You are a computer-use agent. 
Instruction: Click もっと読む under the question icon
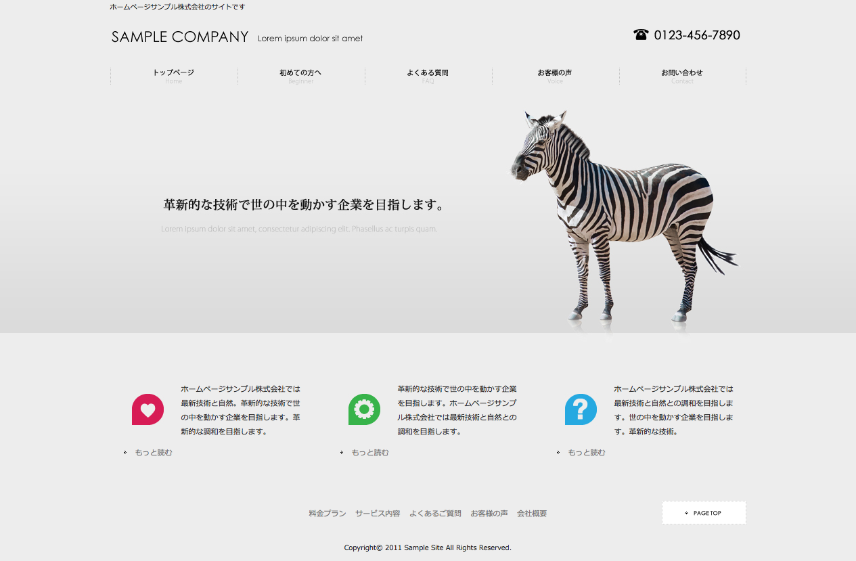586,453
